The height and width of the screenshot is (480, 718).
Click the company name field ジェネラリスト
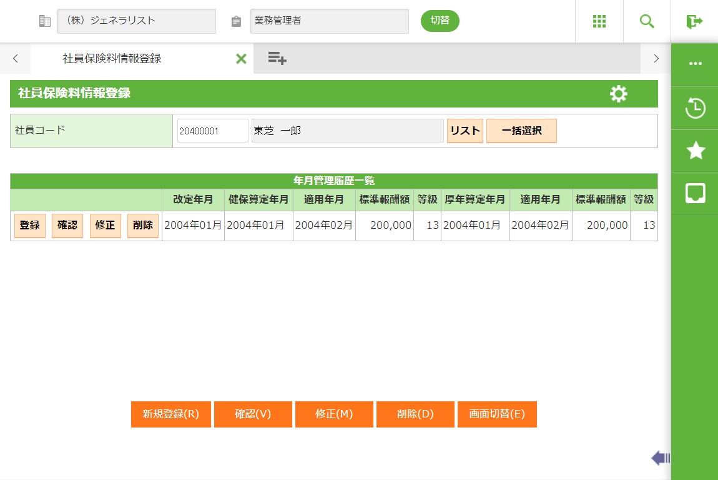click(x=137, y=21)
